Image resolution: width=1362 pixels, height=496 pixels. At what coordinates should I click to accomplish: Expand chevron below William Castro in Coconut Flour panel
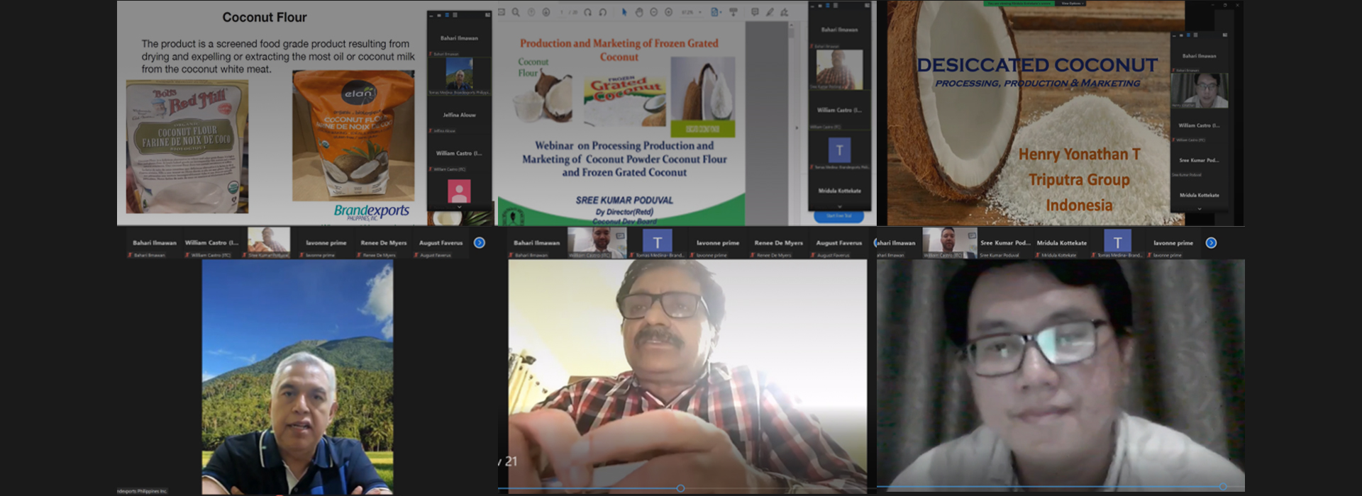pos(459,207)
